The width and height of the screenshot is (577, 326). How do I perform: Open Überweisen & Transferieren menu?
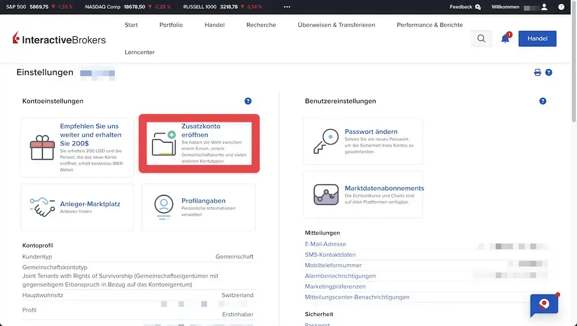pos(336,25)
